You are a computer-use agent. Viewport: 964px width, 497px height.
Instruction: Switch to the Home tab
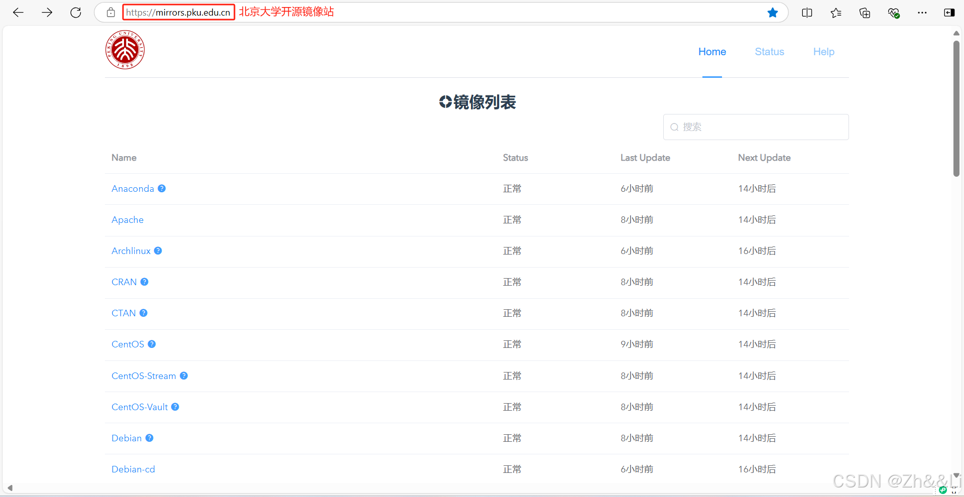(712, 52)
